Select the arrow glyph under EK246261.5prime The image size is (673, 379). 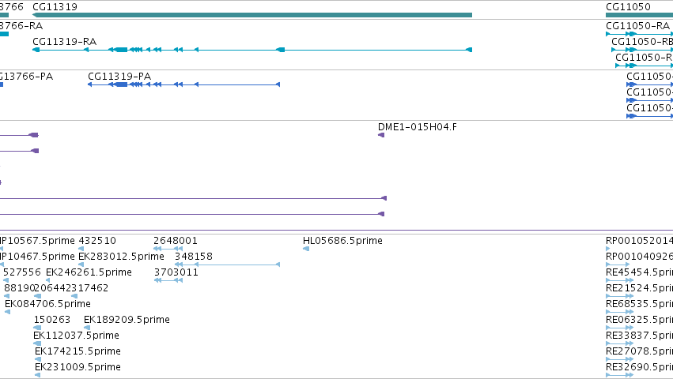[47, 280]
